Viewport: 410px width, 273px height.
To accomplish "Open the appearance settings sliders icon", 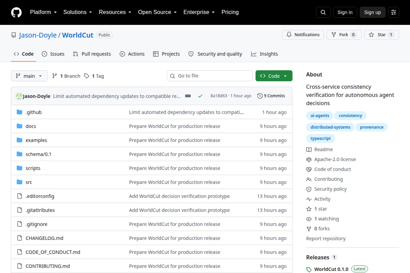I will (394, 12).
